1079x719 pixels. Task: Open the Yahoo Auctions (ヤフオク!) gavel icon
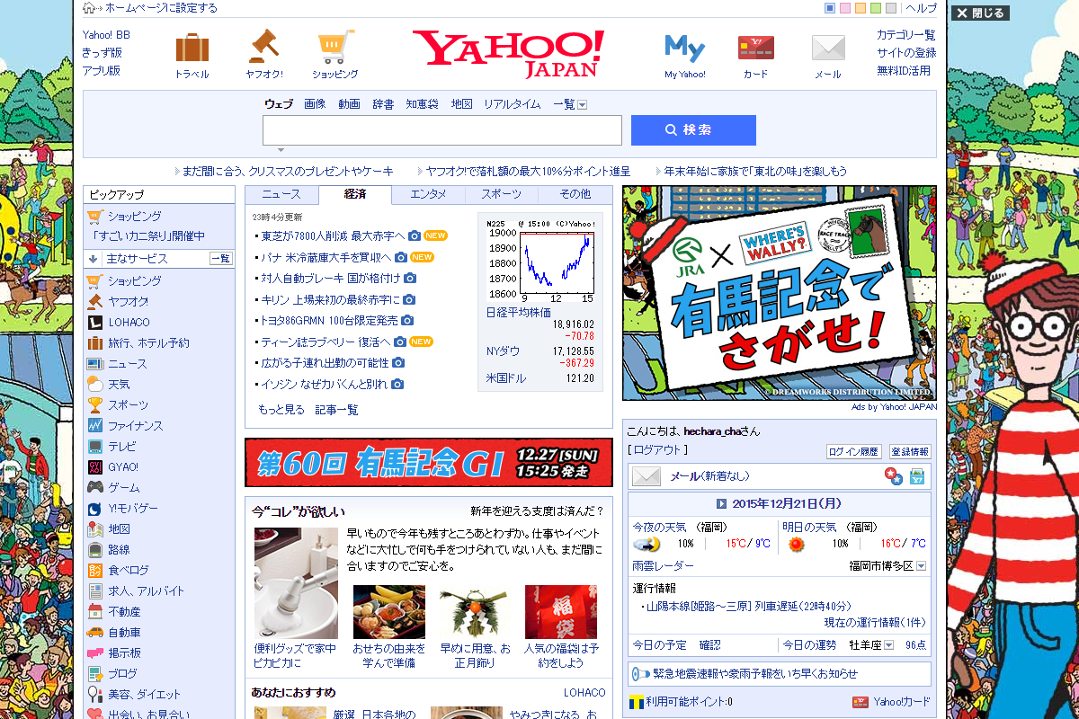264,47
